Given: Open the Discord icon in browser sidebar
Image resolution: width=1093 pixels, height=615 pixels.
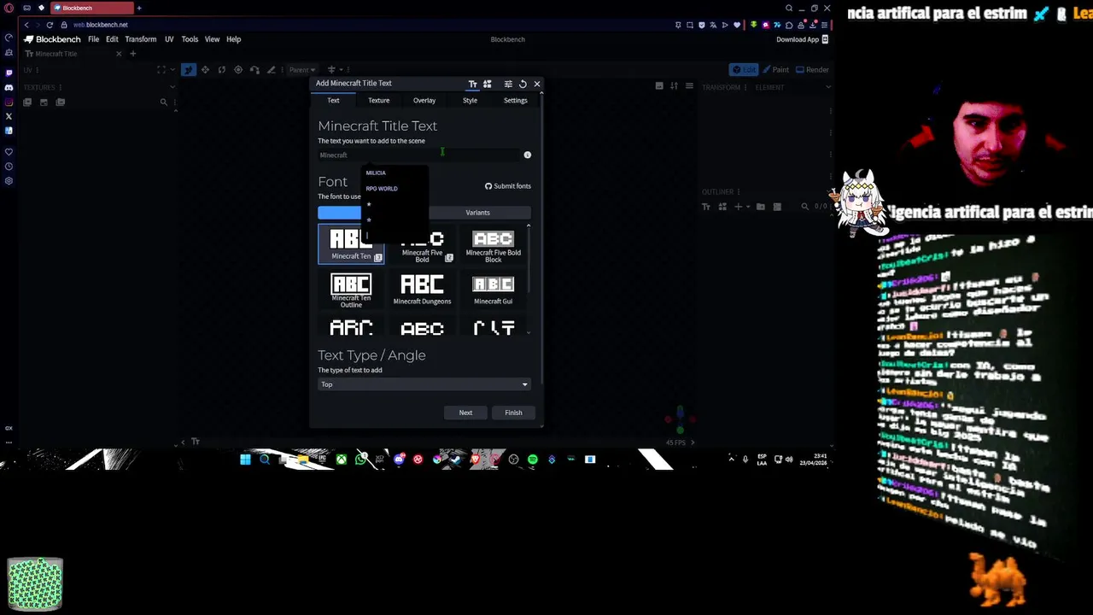Looking at the screenshot, I should (9, 87).
